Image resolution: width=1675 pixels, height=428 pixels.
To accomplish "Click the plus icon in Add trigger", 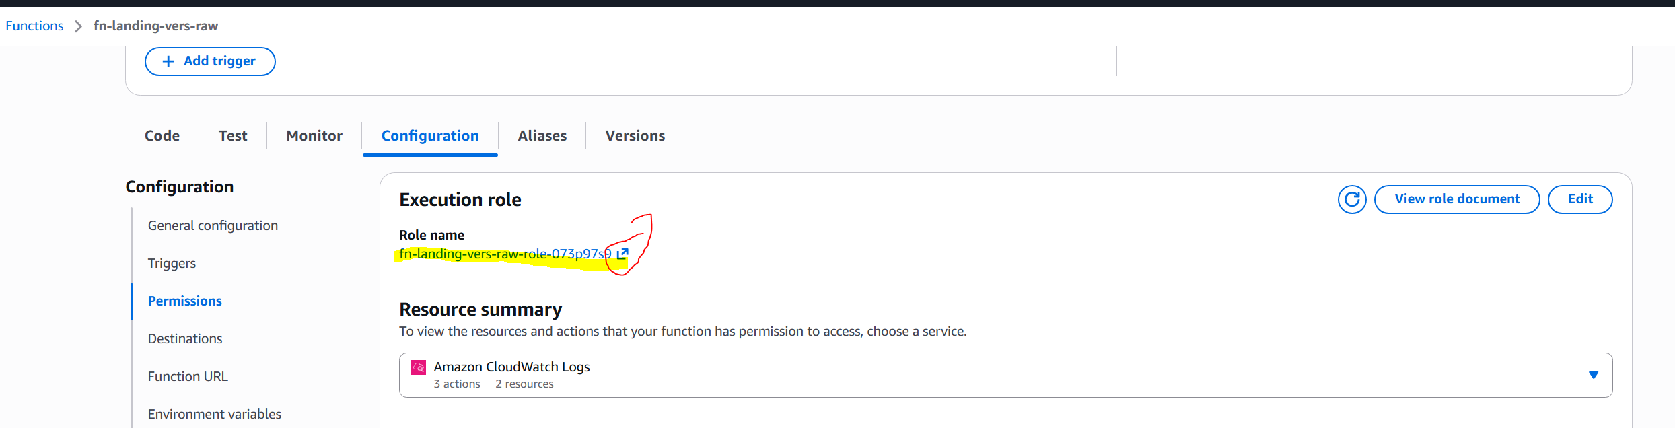I will (168, 61).
